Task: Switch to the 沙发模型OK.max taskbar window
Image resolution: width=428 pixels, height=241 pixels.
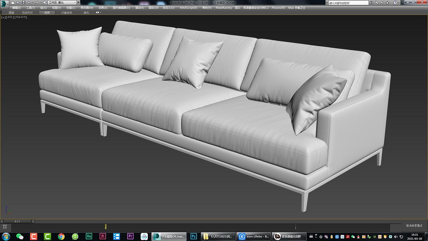Action: click(169, 237)
